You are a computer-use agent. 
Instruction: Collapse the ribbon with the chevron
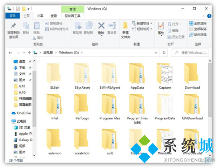[x=203, y=16]
